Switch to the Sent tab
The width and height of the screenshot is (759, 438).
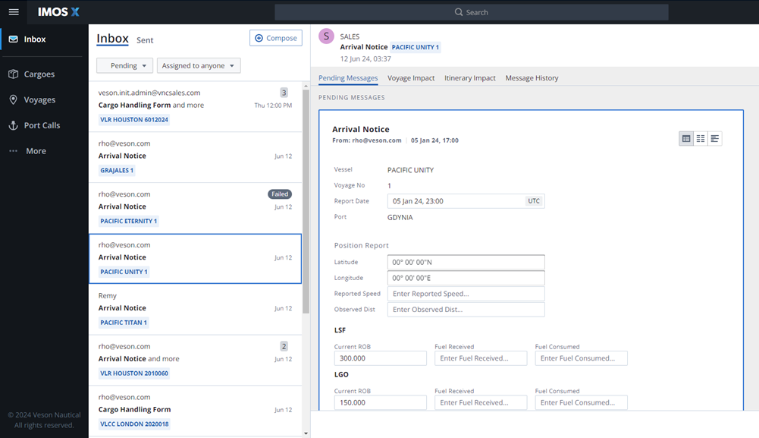point(145,40)
